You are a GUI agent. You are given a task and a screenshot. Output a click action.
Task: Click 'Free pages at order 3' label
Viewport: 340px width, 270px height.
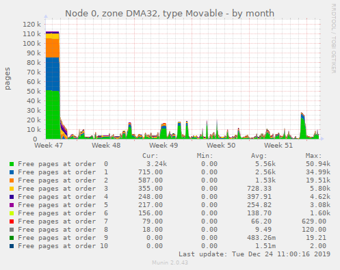pos(63,189)
